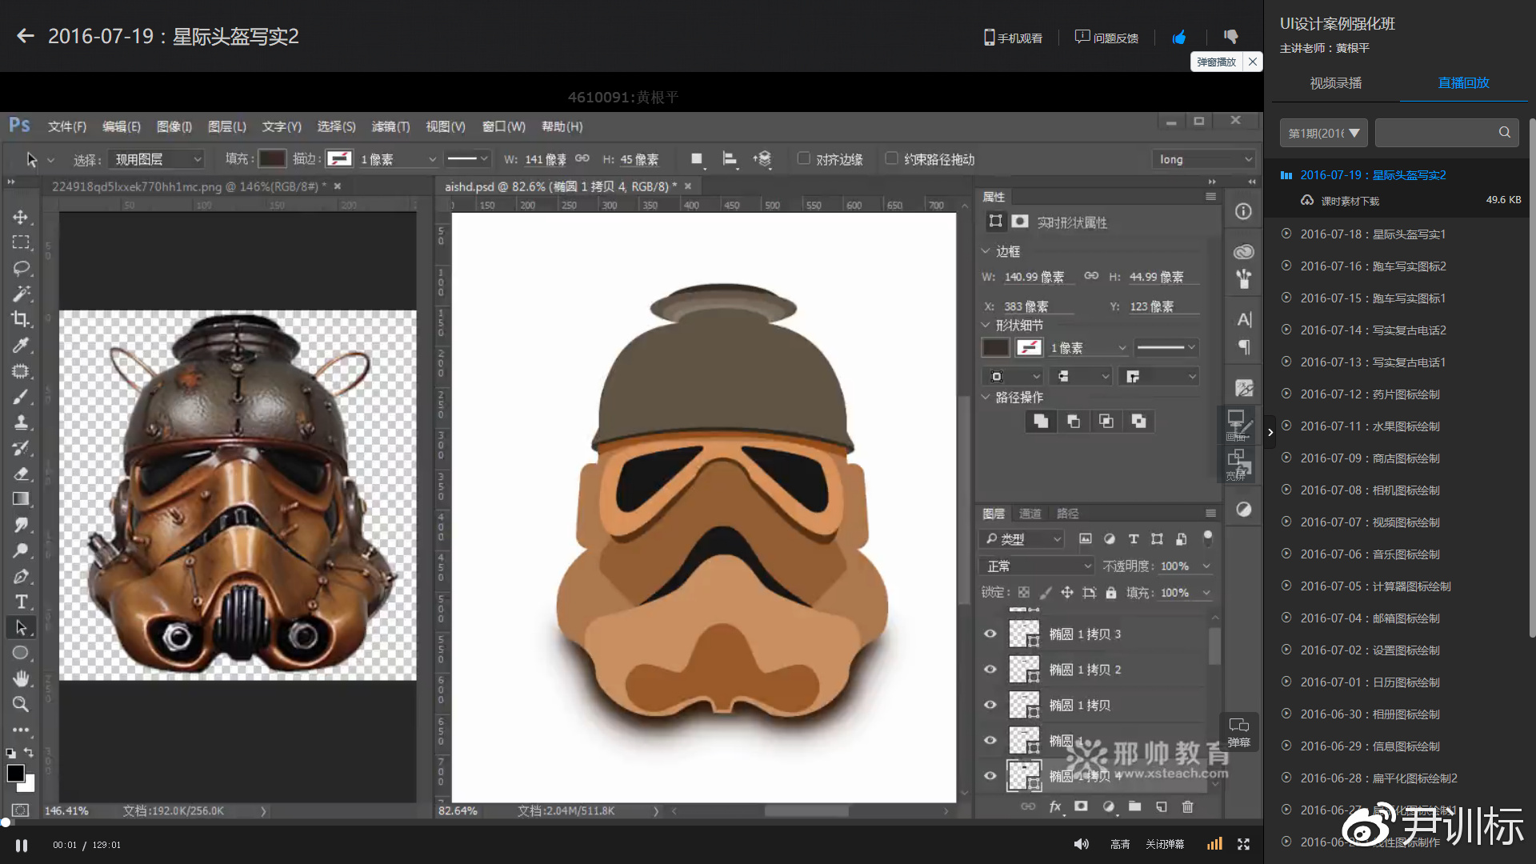Collapse the 路径操作 section

click(986, 397)
